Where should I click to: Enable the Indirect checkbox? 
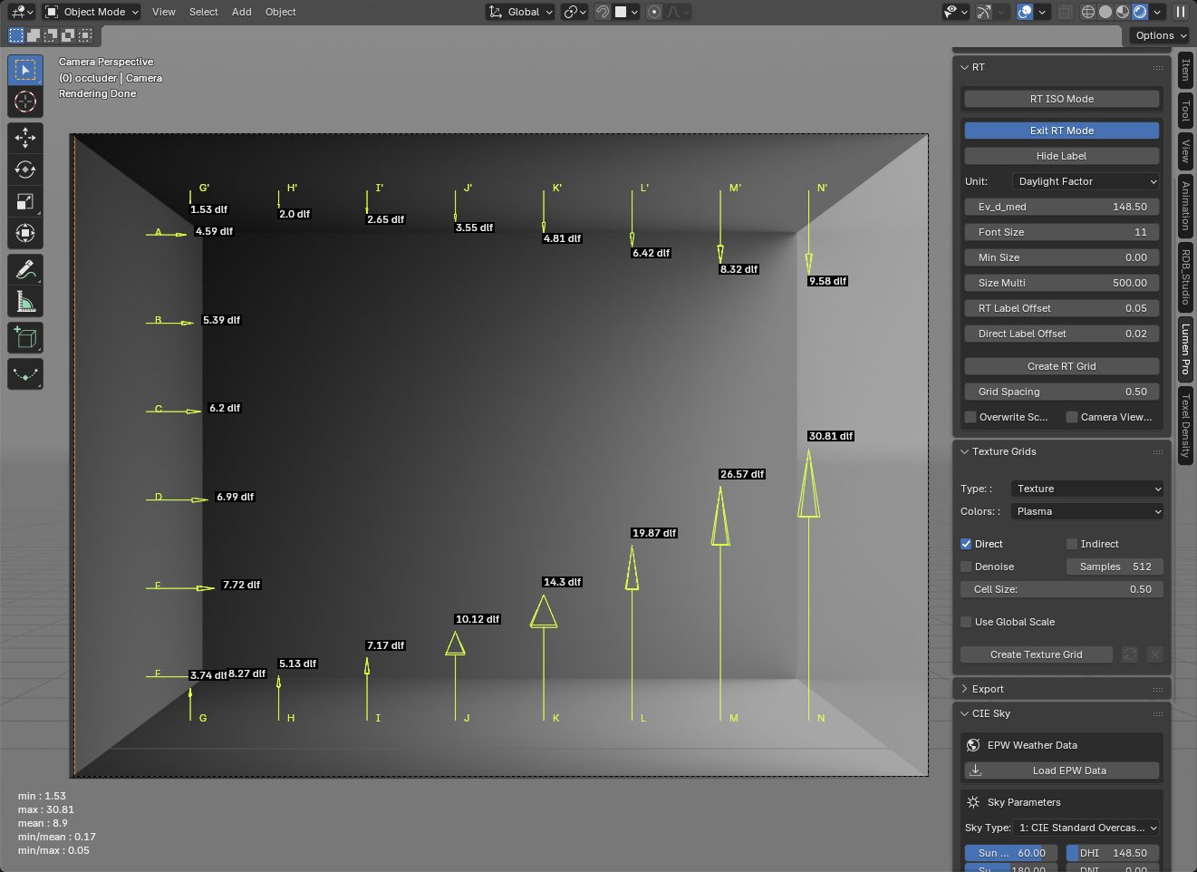tap(1072, 544)
